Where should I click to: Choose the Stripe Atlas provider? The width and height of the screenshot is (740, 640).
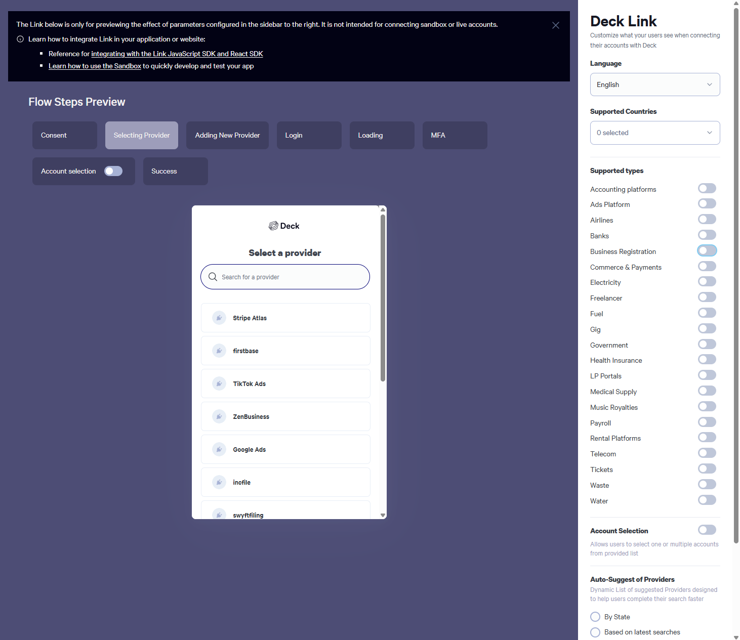point(285,318)
